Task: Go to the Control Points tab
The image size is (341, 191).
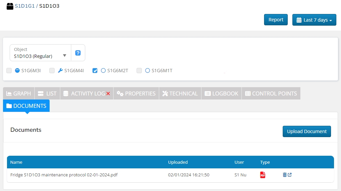Action: [x=271, y=94]
